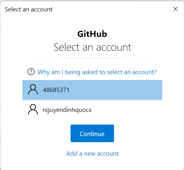The image size is (184, 170).
Task: Click the question mark help icon
Action: pos(31,72)
